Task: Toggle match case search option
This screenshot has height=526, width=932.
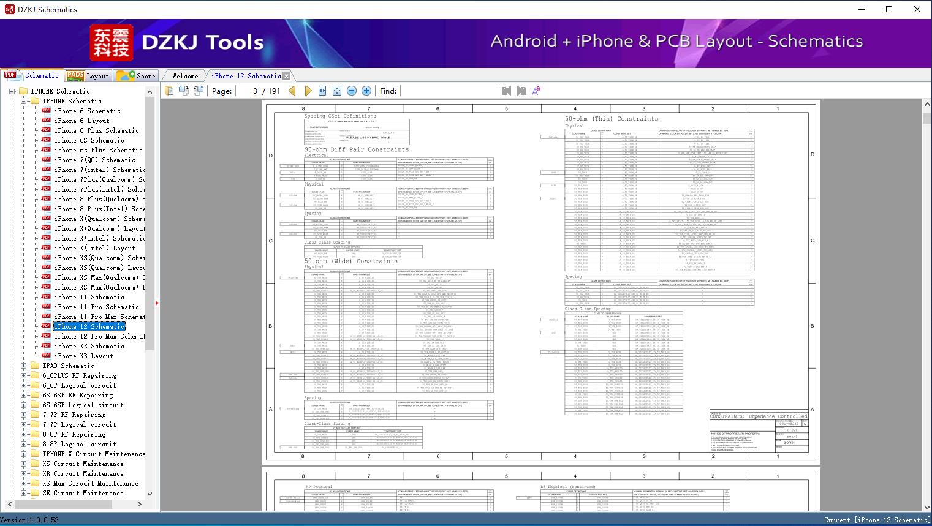Action: coord(536,91)
